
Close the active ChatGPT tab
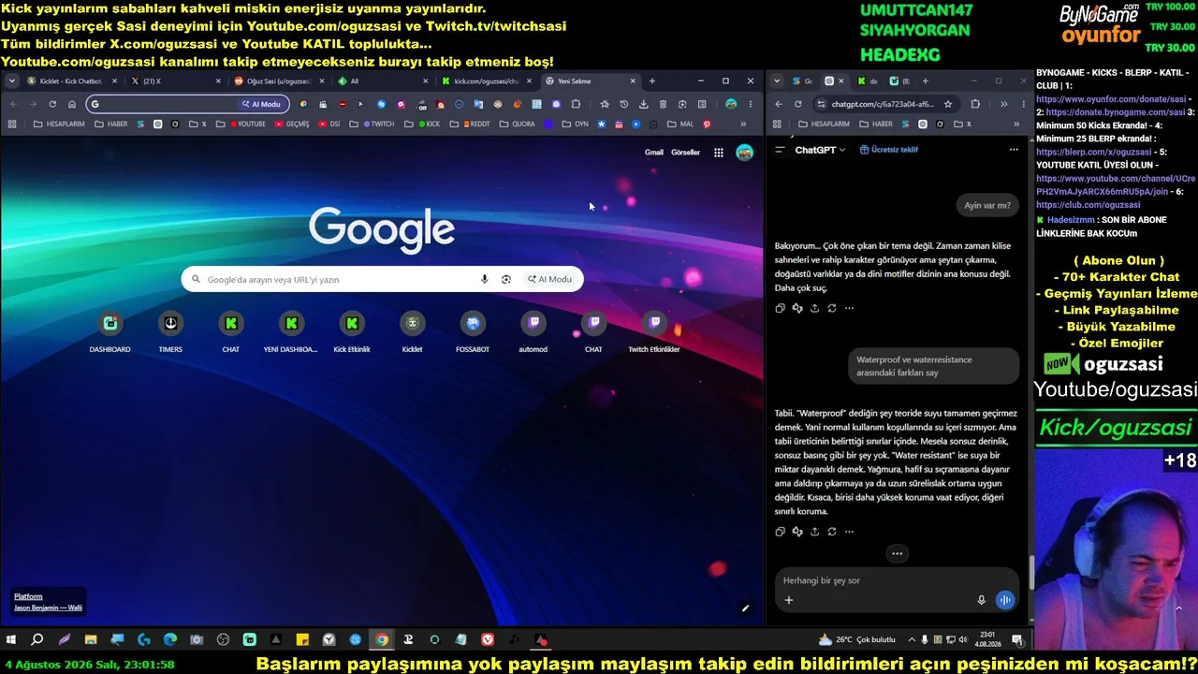point(840,81)
